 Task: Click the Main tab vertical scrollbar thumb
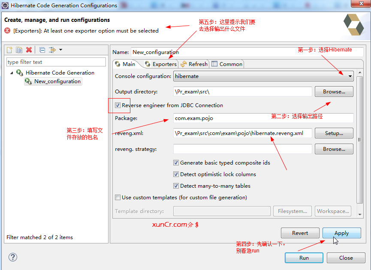coord(360,140)
